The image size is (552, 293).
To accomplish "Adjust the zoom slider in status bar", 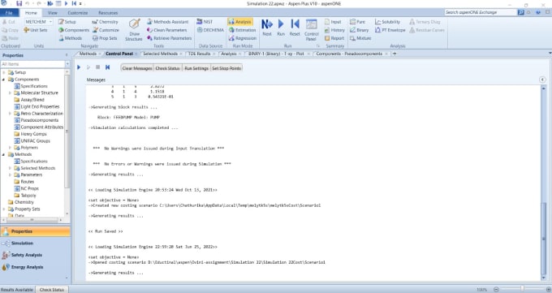I will pyautogui.click(x=523, y=289).
